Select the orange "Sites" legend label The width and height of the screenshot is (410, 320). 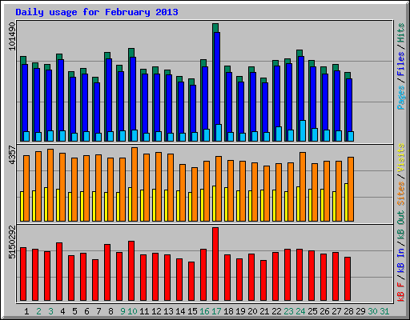(x=401, y=193)
